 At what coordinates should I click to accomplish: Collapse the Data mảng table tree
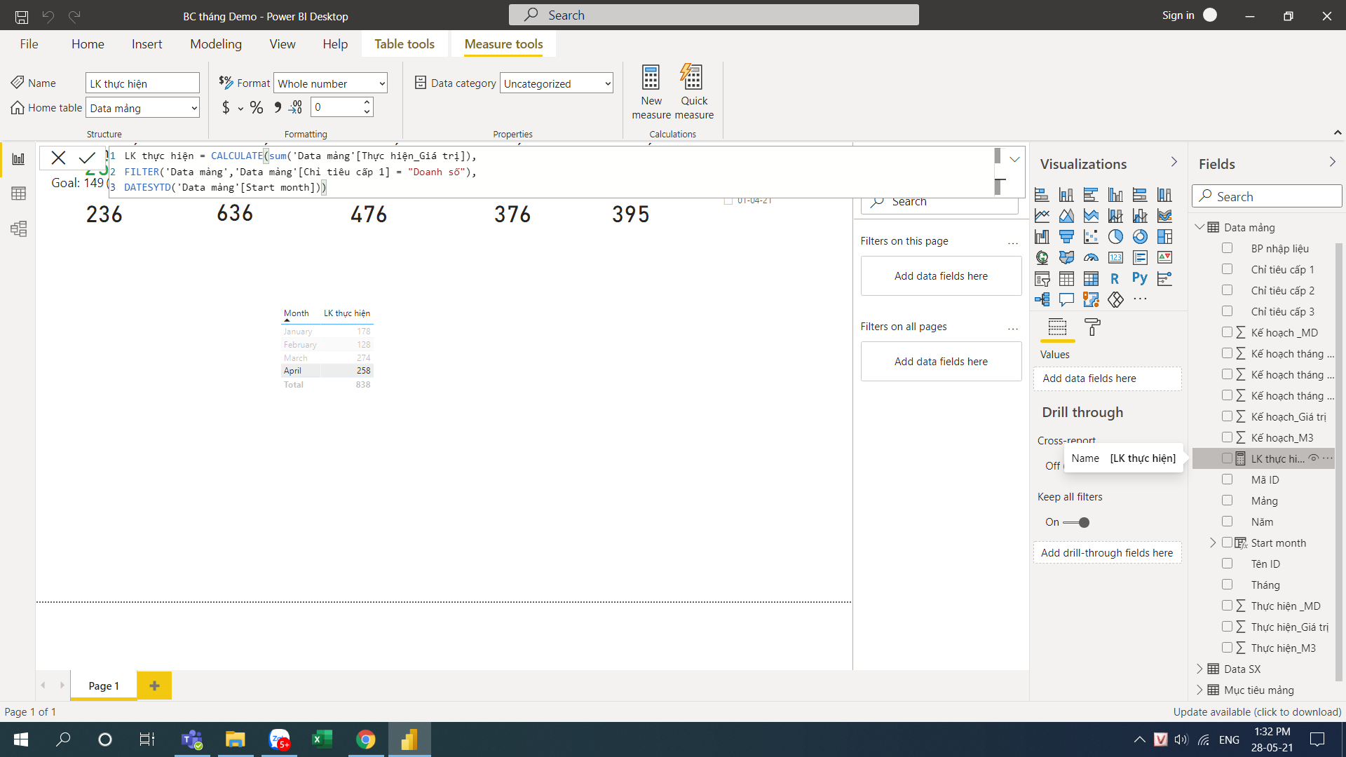click(x=1199, y=227)
